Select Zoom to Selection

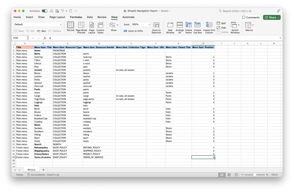[x=156, y=26]
